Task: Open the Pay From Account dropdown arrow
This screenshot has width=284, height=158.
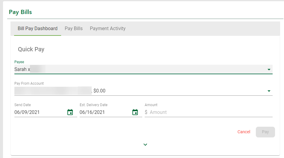Action: (269, 91)
